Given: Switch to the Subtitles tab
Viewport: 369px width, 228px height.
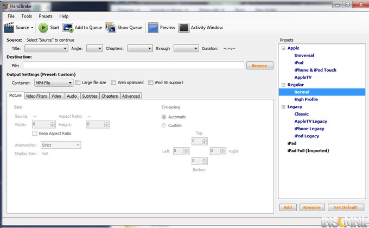Looking at the screenshot, I should click(x=90, y=96).
